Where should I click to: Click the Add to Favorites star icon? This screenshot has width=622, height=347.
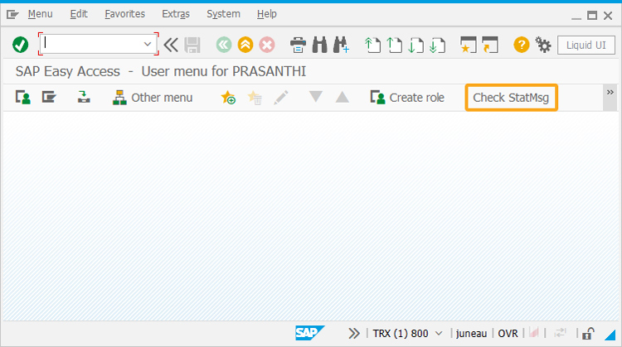point(228,98)
